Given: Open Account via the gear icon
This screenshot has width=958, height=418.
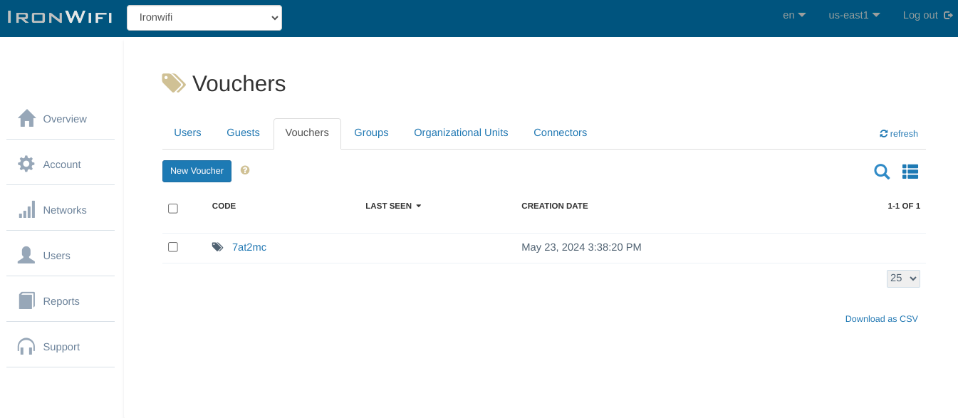Looking at the screenshot, I should coord(26,164).
